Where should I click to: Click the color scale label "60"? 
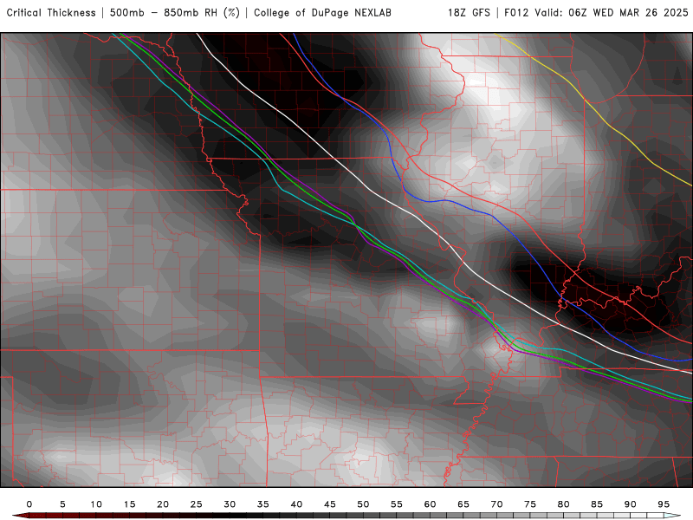click(430, 504)
